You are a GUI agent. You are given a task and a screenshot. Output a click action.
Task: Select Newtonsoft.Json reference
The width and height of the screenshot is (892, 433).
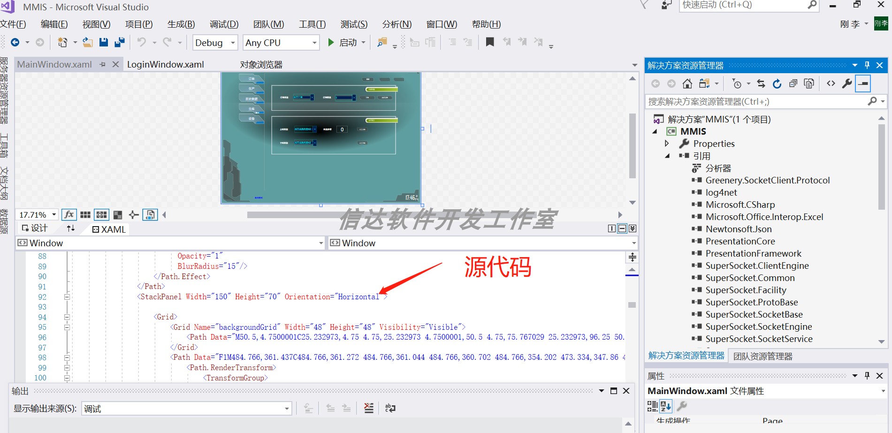pos(739,229)
